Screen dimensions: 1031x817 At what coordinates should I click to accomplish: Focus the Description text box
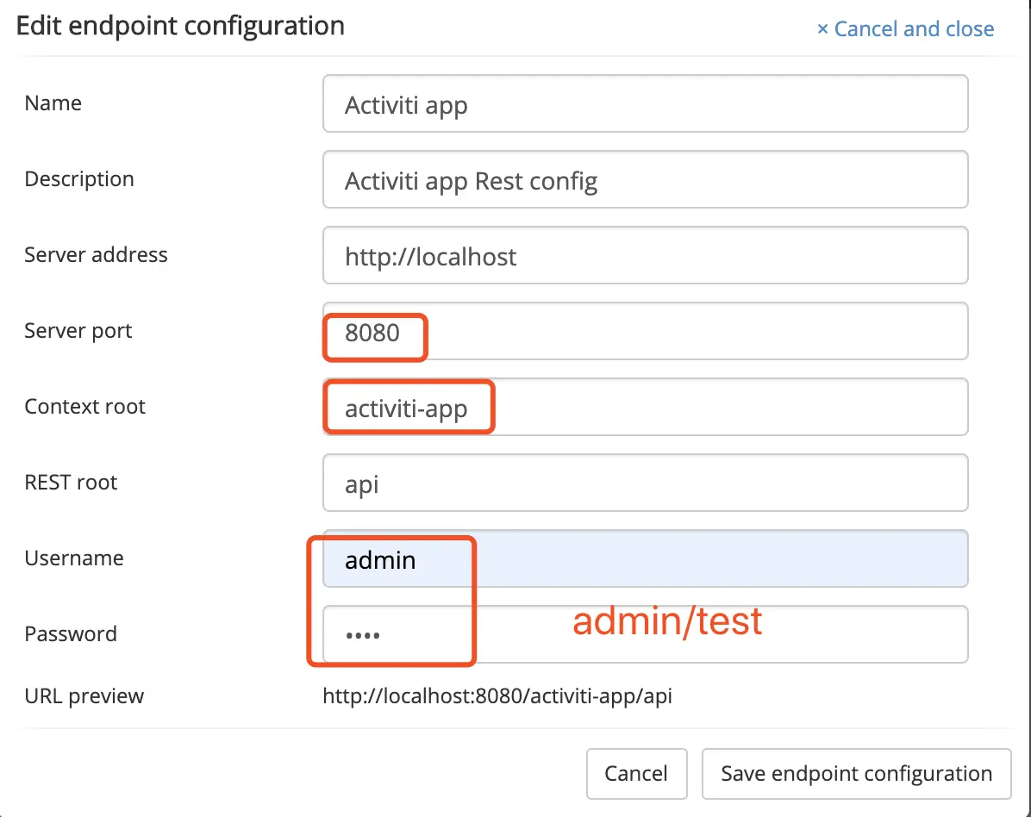[x=645, y=179]
